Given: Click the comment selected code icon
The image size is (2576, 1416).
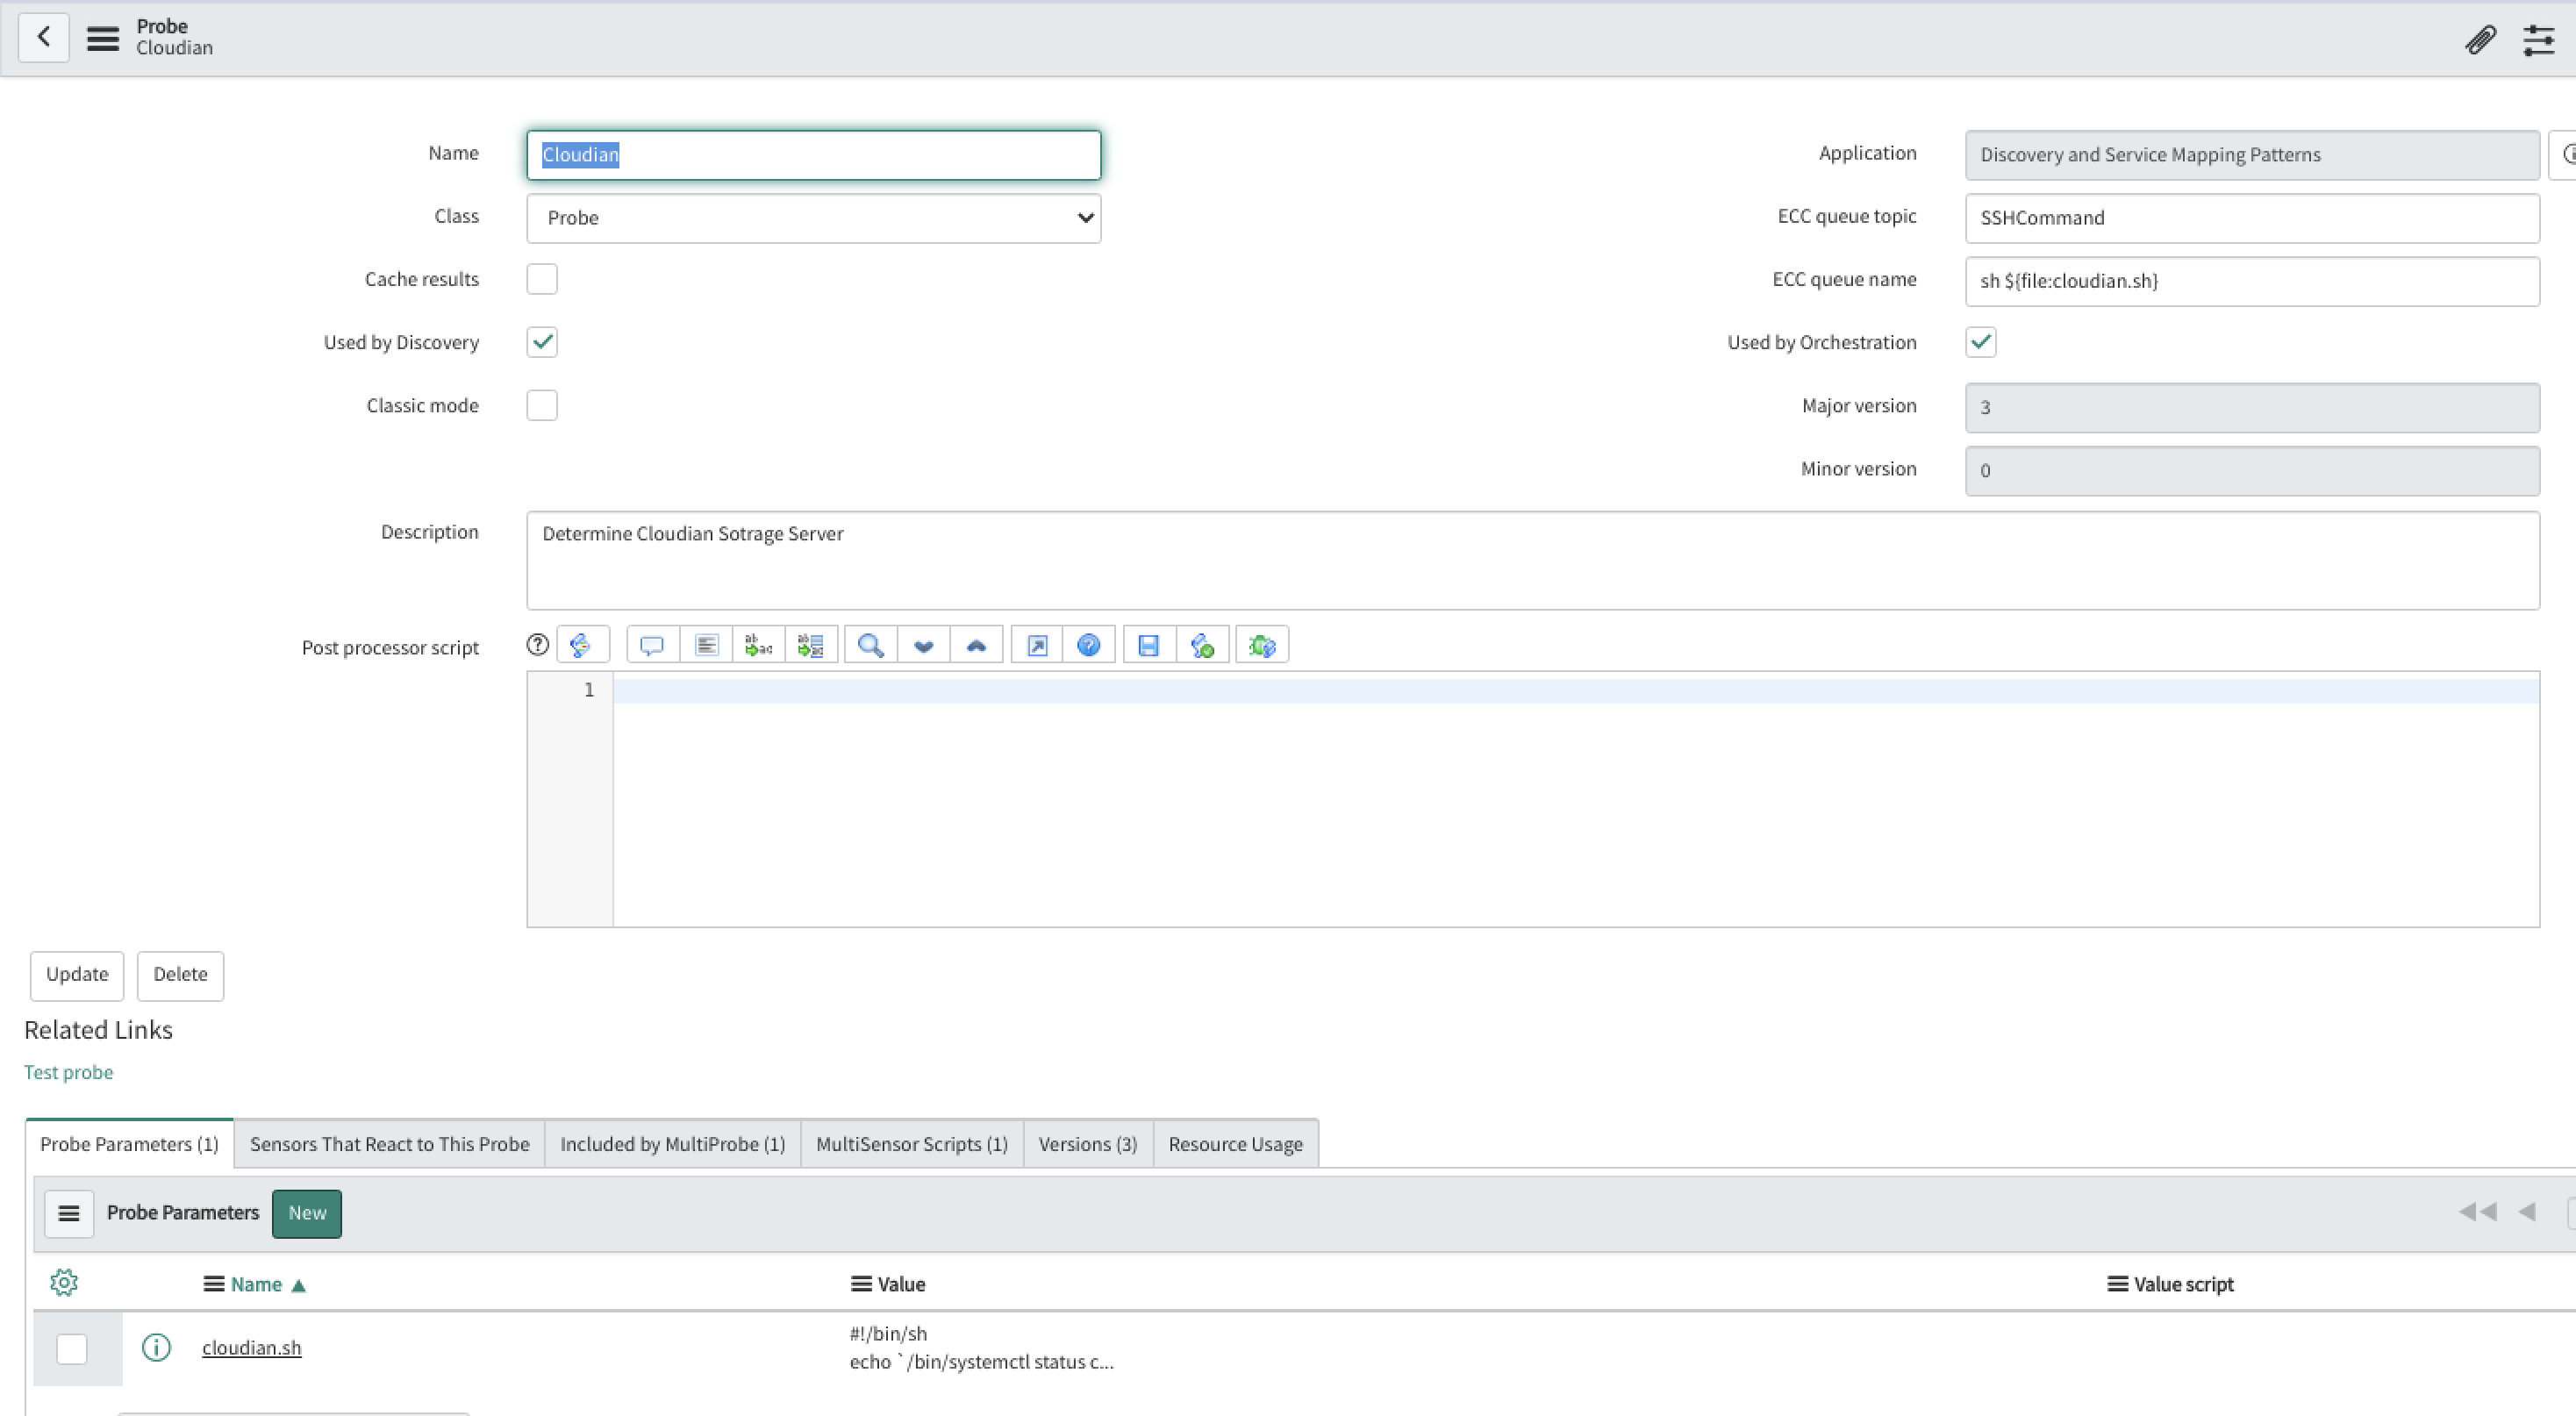Looking at the screenshot, I should 652,645.
